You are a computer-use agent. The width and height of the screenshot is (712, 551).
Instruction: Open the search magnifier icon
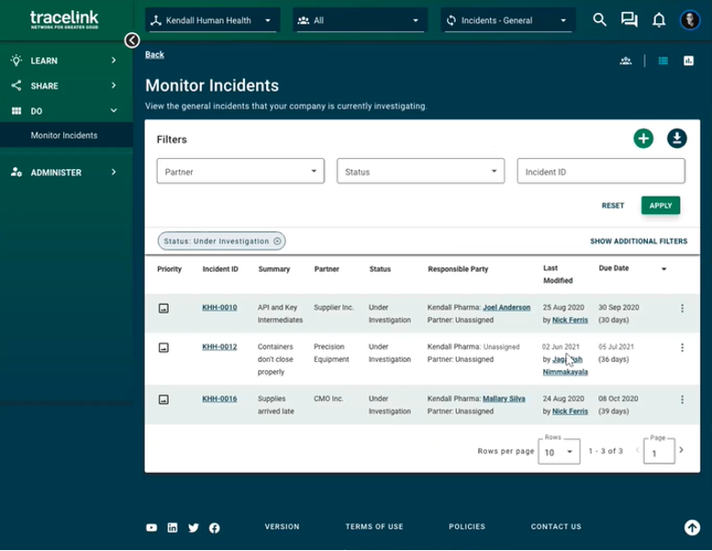click(x=599, y=19)
